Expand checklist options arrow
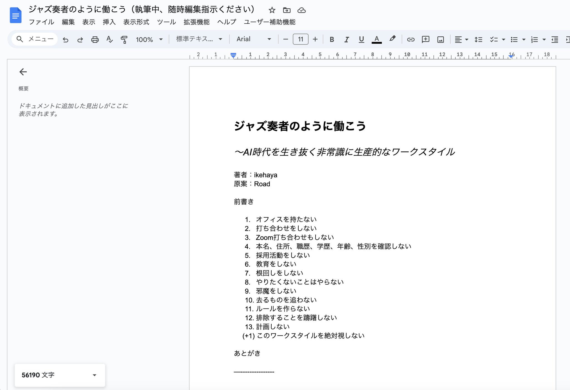This screenshot has width=570, height=390. 503,39
